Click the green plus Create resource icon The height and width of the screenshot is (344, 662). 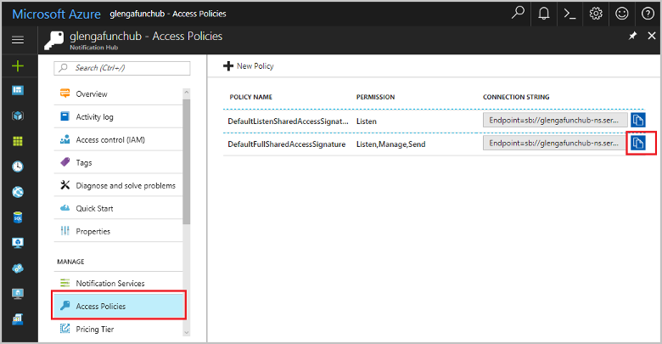(x=18, y=66)
